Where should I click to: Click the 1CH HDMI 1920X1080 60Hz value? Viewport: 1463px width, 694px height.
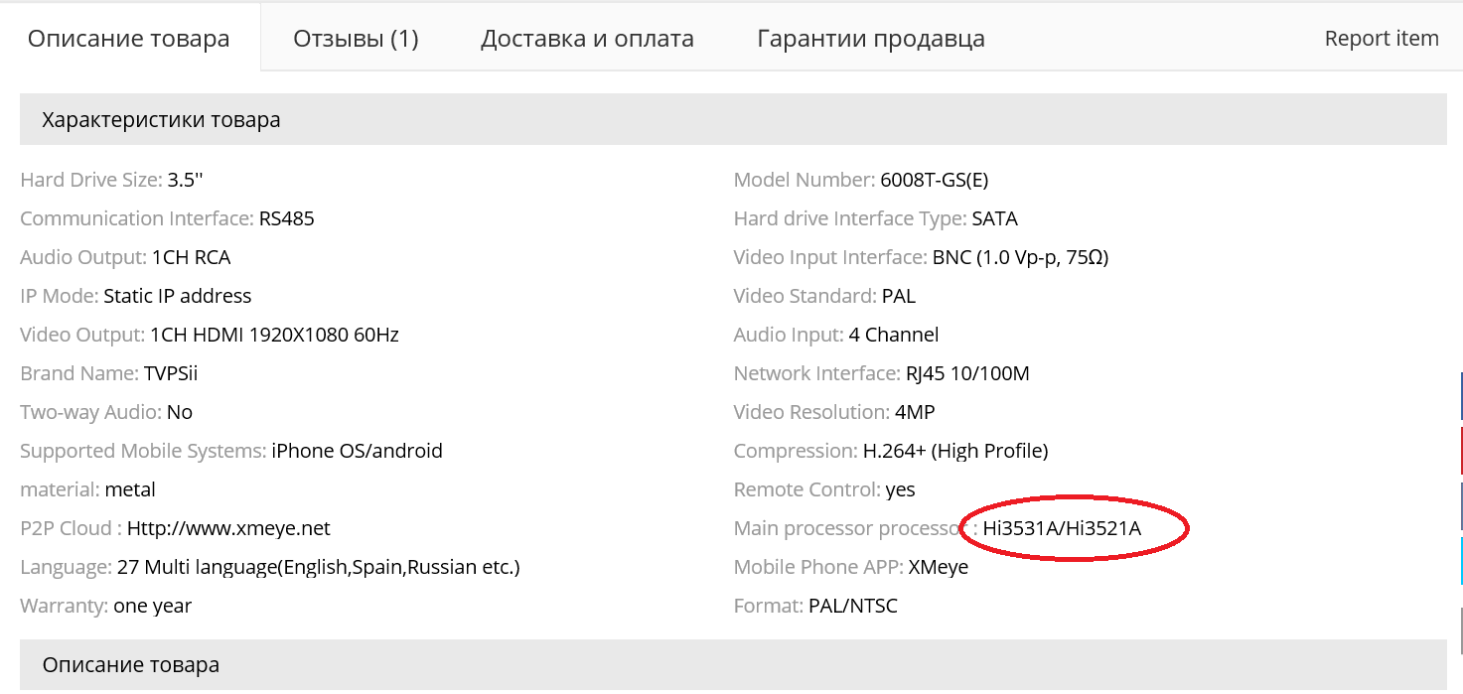coord(274,335)
